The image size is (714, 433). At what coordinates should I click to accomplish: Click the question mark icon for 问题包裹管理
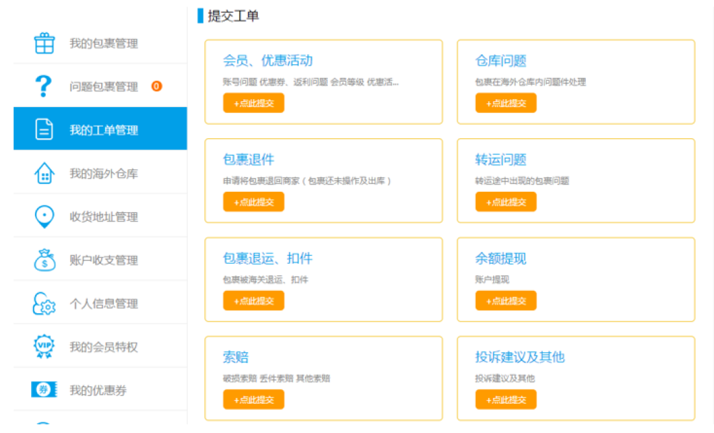(44, 86)
